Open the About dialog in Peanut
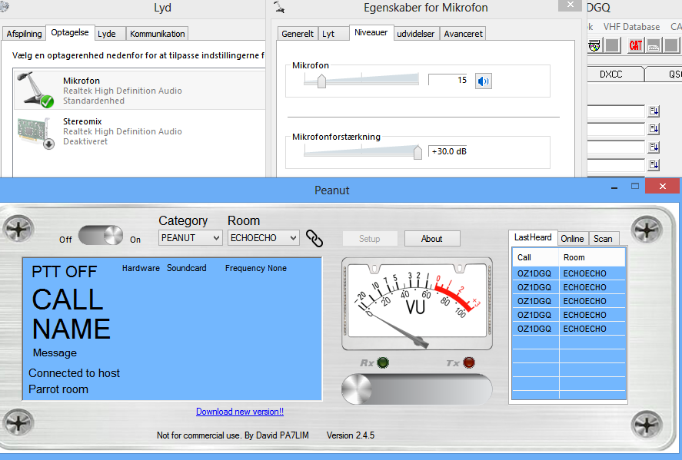Viewport: 682px width, 460px height. [432, 239]
